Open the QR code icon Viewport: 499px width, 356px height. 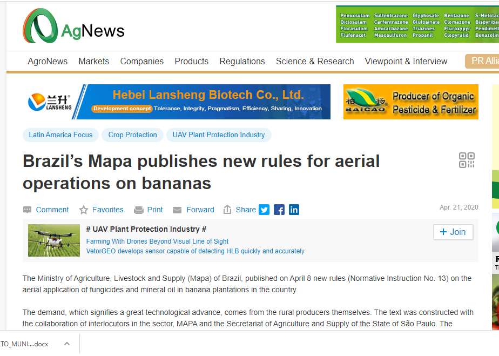(x=467, y=160)
